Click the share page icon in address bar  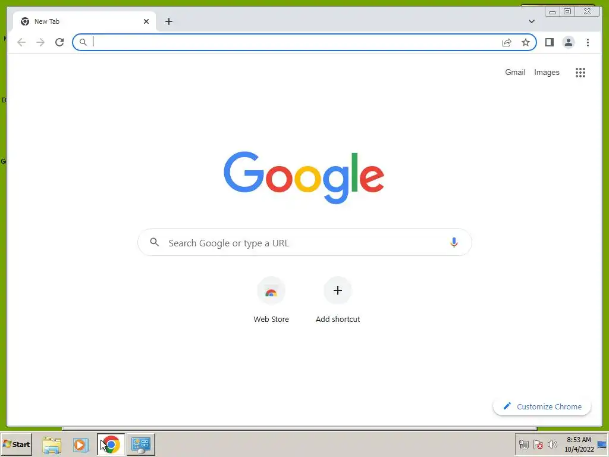point(507,42)
